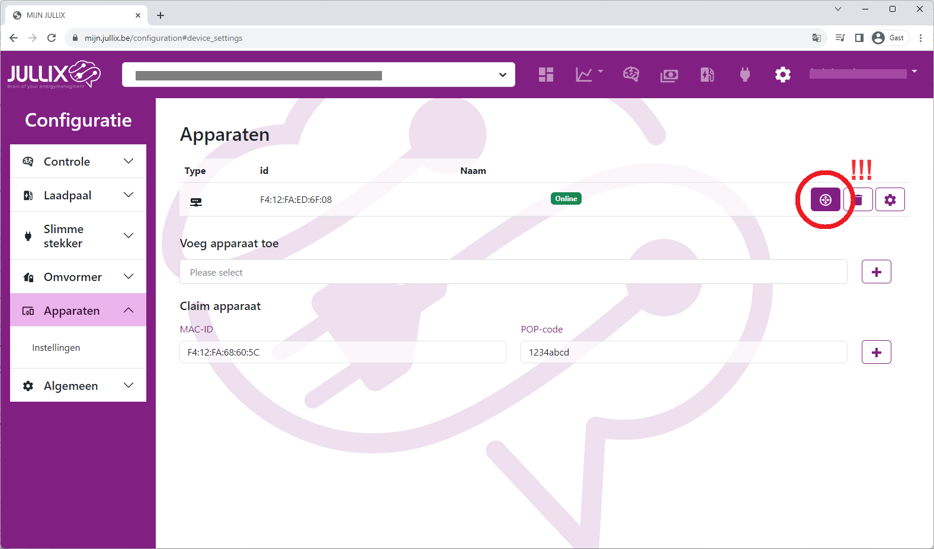This screenshot has width=934, height=549.
Task: Click the device id F4:12:FA:ED:6F:08
Action: [x=296, y=199]
